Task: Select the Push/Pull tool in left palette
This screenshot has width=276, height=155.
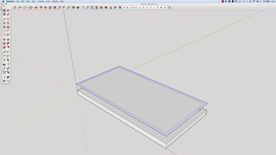Action: 8,40
